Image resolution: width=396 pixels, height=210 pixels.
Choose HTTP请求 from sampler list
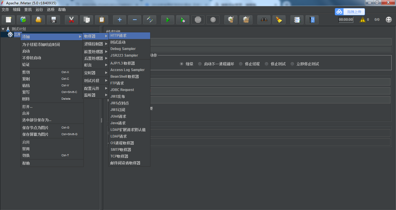point(129,36)
